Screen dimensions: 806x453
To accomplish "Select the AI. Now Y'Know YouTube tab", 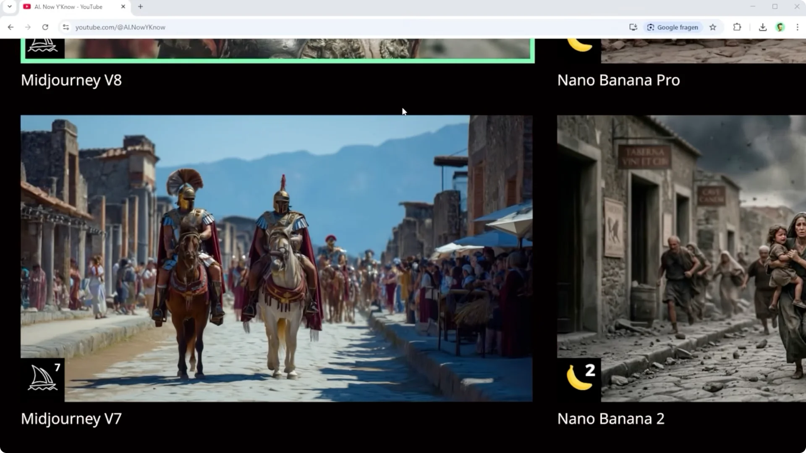I will pyautogui.click(x=67, y=7).
